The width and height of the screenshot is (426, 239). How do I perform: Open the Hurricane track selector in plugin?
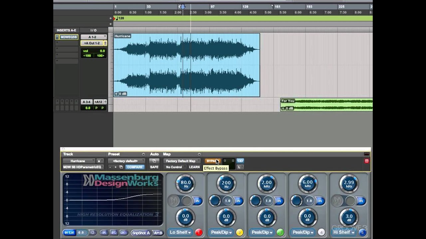pyautogui.click(x=79, y=161)
